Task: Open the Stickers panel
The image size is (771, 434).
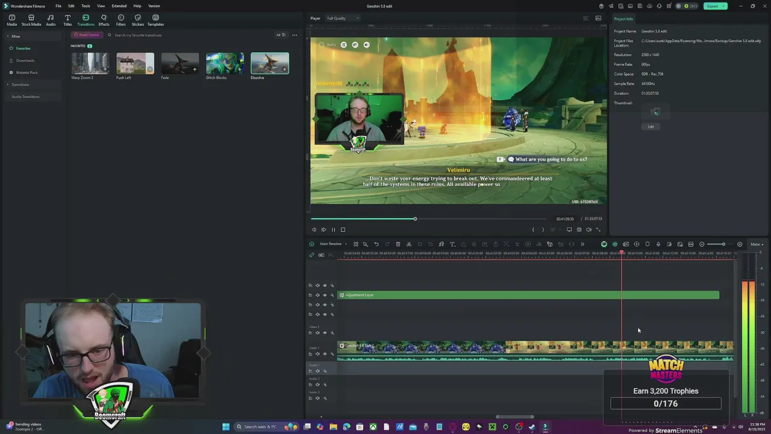Action: 137,20
